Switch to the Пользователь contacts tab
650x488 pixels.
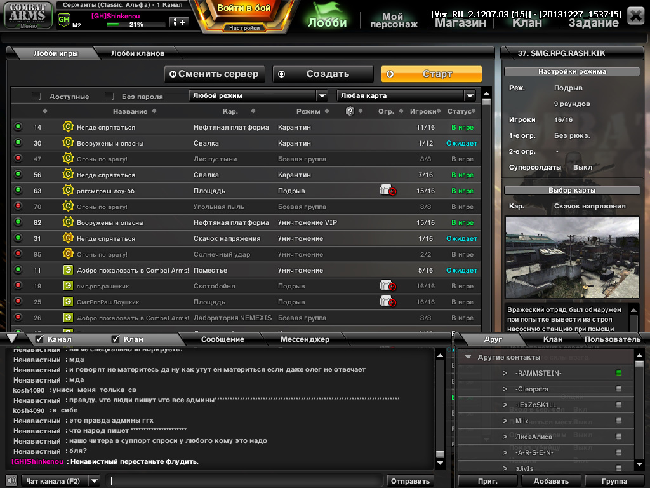point(613,339)
